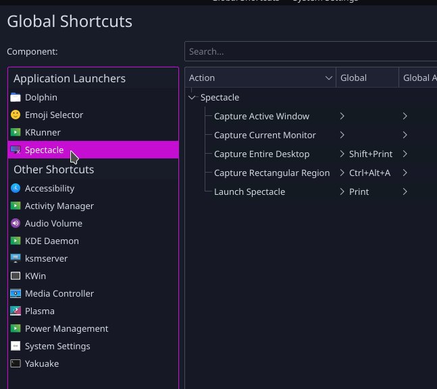Expand Print shortcut chevron for Launch Spectacle
Image resolution: width=437 pixels, height=389 pixels.
coord(342,191)
